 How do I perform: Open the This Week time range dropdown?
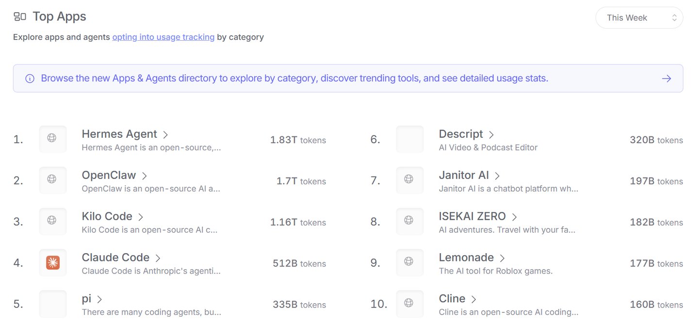tap(639, 18)
